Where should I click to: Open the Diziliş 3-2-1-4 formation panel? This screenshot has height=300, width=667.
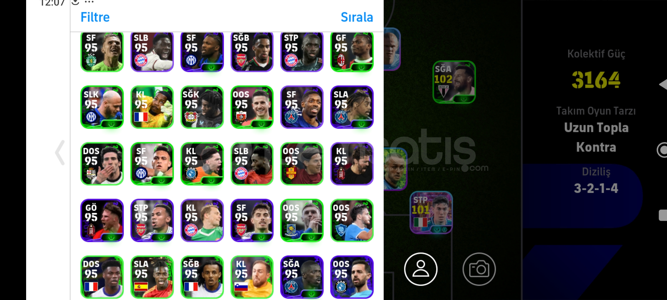coord(596,181)
